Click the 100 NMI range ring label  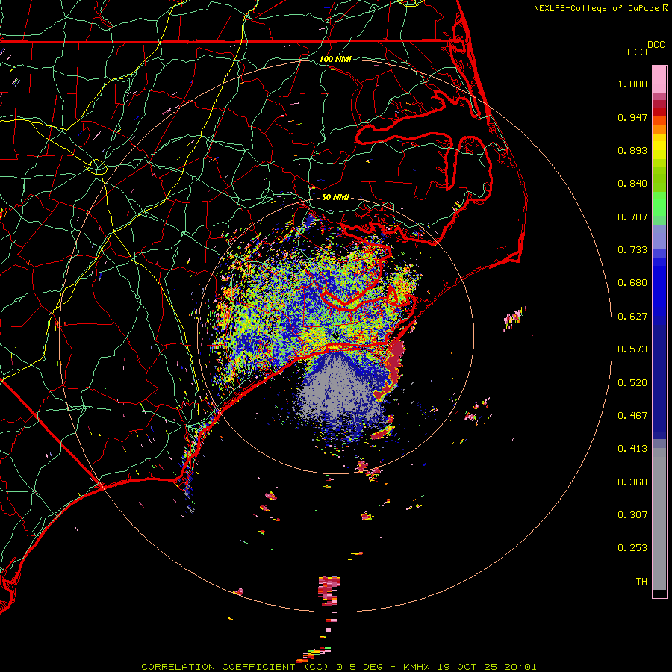click(335, 59)
